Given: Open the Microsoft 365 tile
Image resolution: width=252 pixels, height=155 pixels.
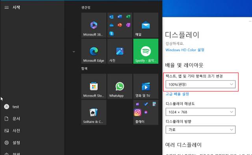Looking at the screenshot, I should [94, 25].
